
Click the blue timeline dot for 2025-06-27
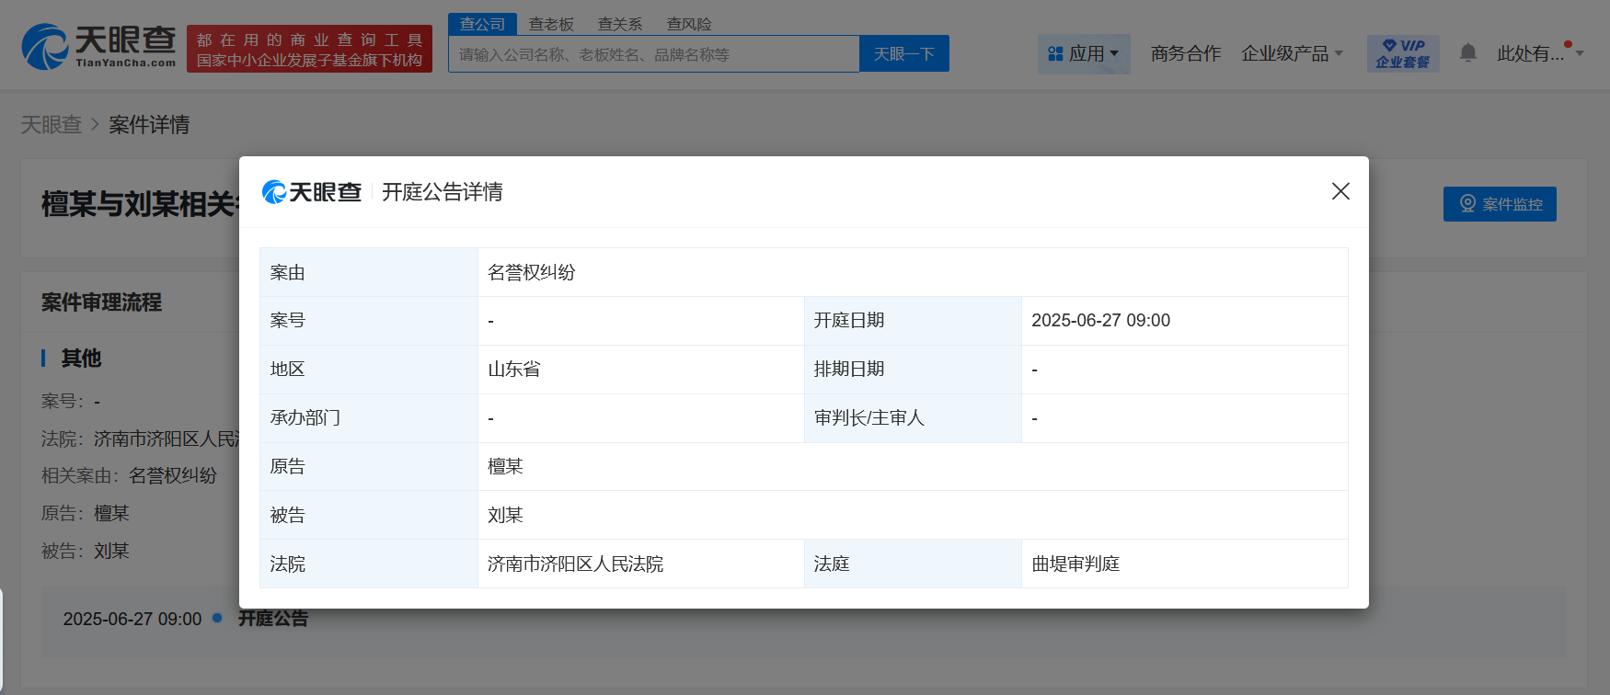(x=217, y=618)
